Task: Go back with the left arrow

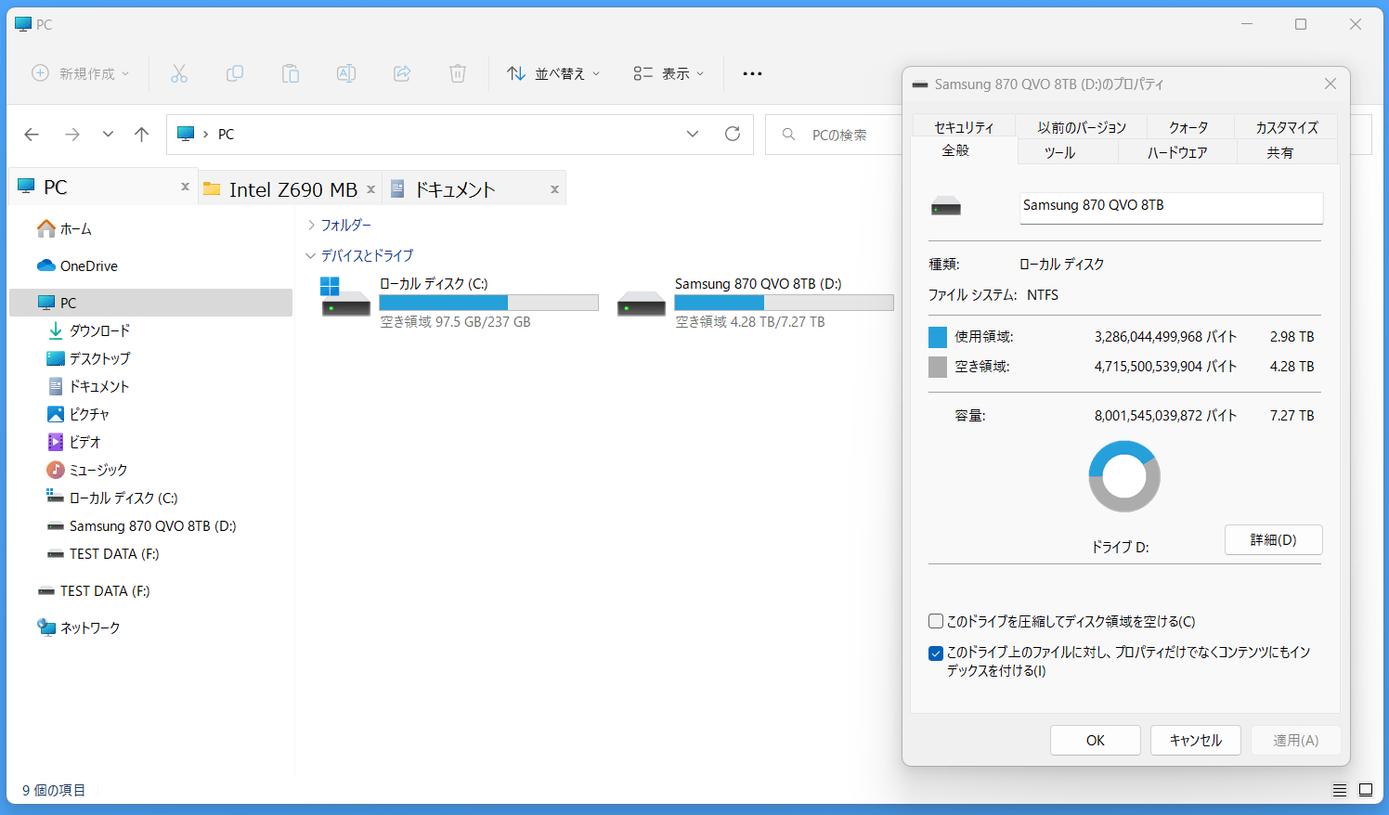Action: (32, 135)
